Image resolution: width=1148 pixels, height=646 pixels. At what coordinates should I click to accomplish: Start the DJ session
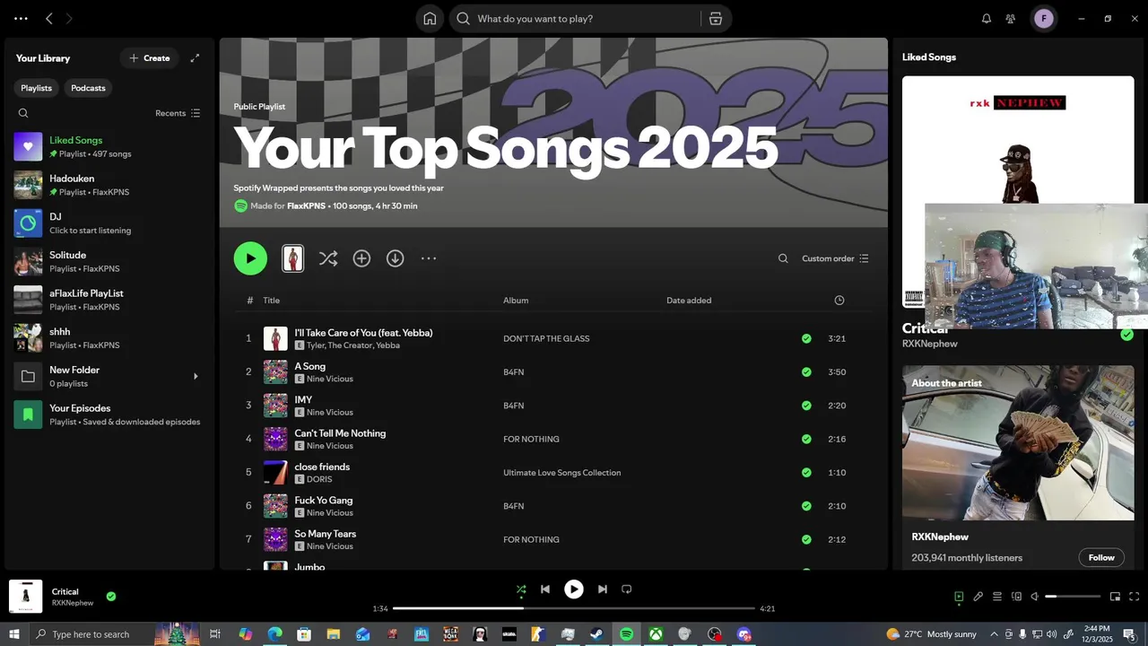pyautogui.click(x=109, y=223)
